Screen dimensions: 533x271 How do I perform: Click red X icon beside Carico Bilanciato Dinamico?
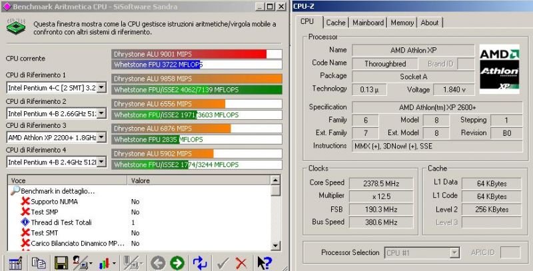25,243
